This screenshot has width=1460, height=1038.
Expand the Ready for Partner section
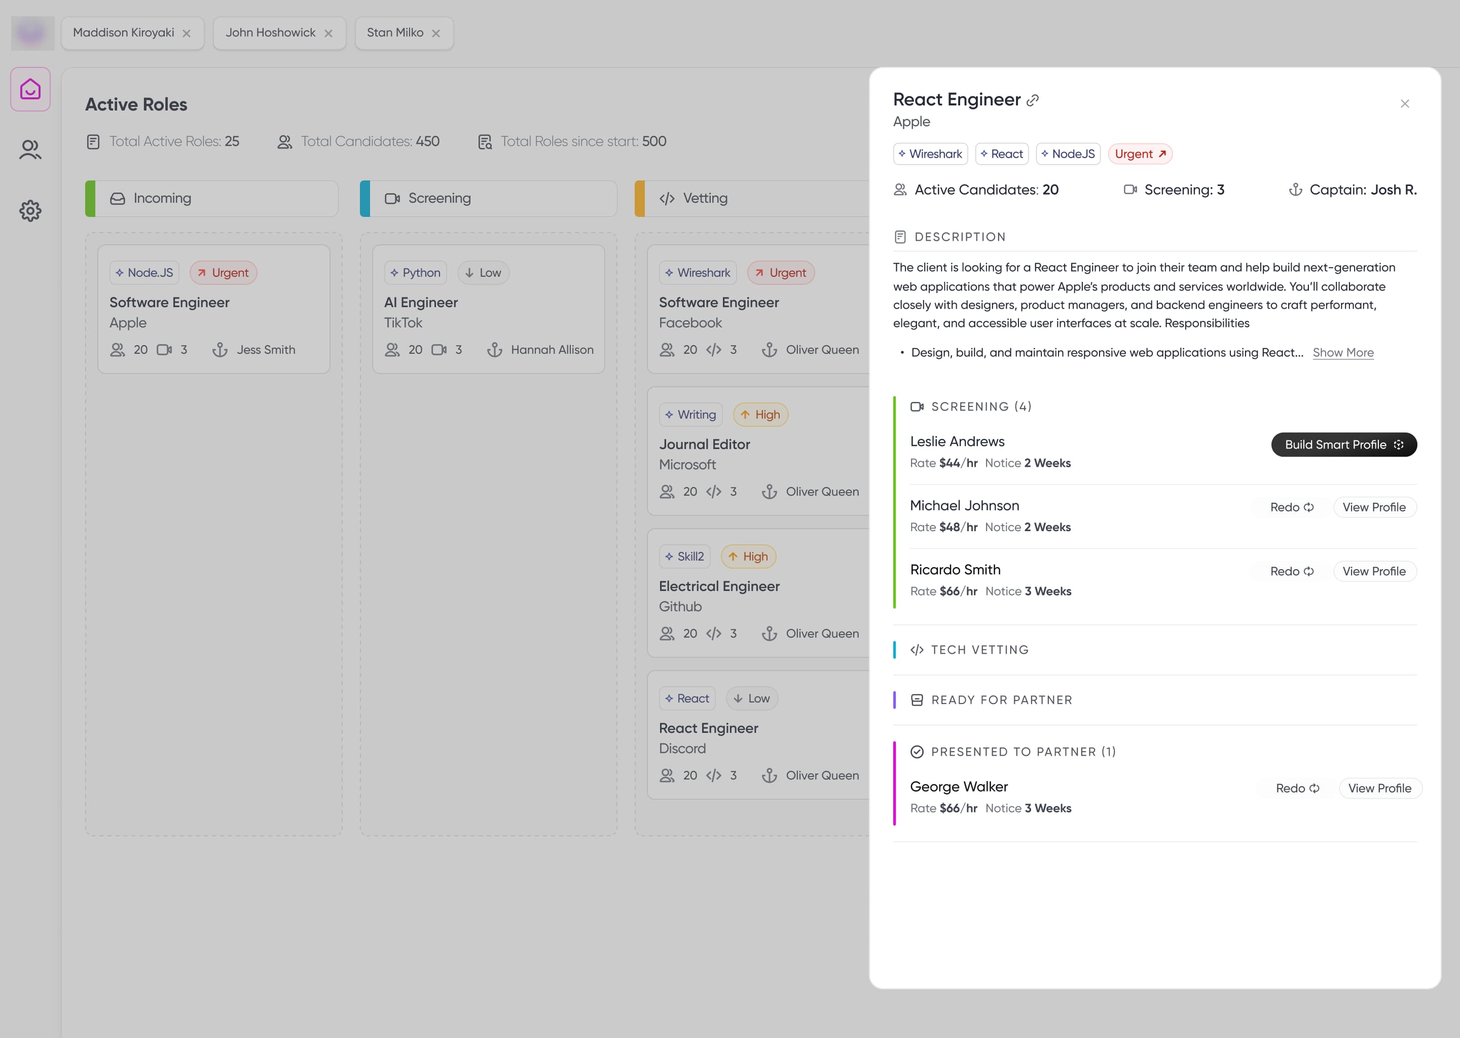point(1001,700)
